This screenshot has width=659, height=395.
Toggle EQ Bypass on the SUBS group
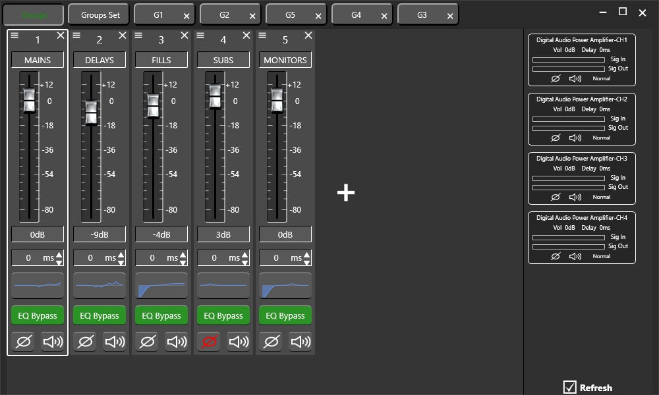(223, 315)
